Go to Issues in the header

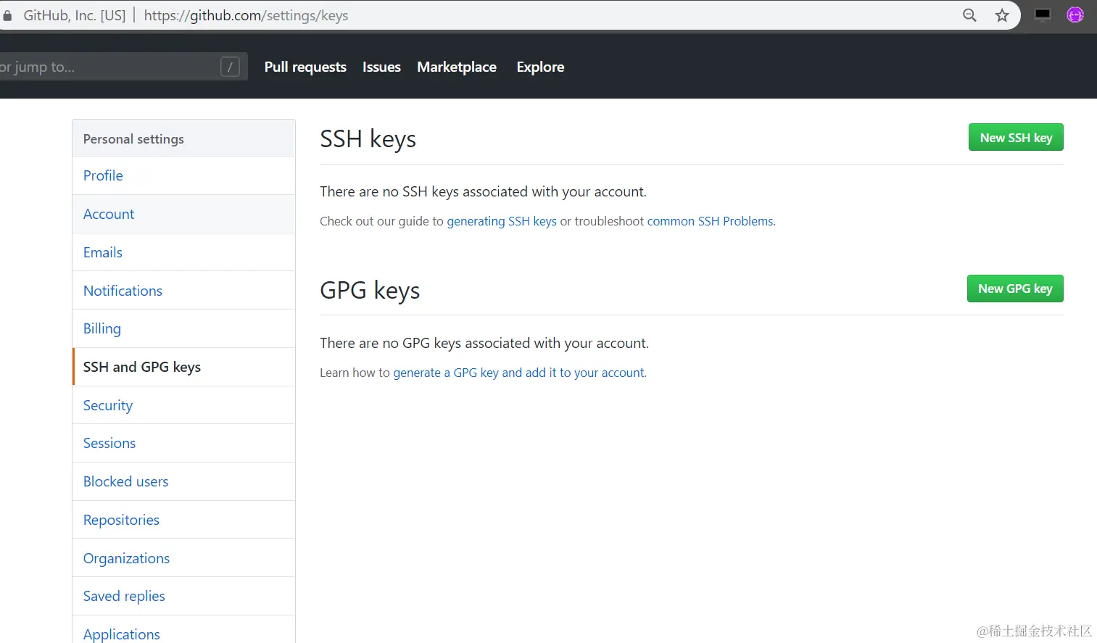(x=381, y=67)
